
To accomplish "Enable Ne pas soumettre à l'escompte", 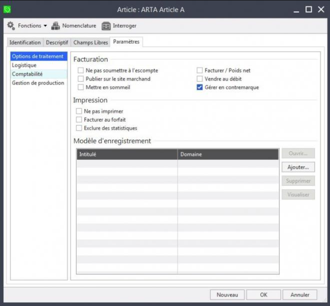I will click(x=80, y=71).
